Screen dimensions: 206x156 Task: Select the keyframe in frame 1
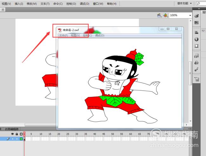coord(24,139)
